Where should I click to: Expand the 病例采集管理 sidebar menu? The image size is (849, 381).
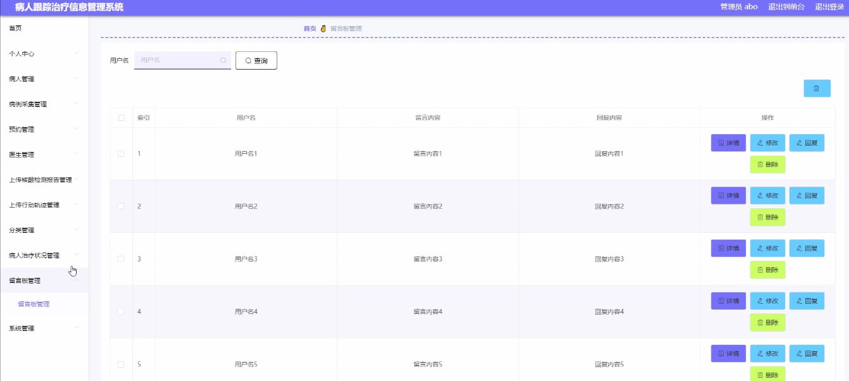[x=44, y=104]
